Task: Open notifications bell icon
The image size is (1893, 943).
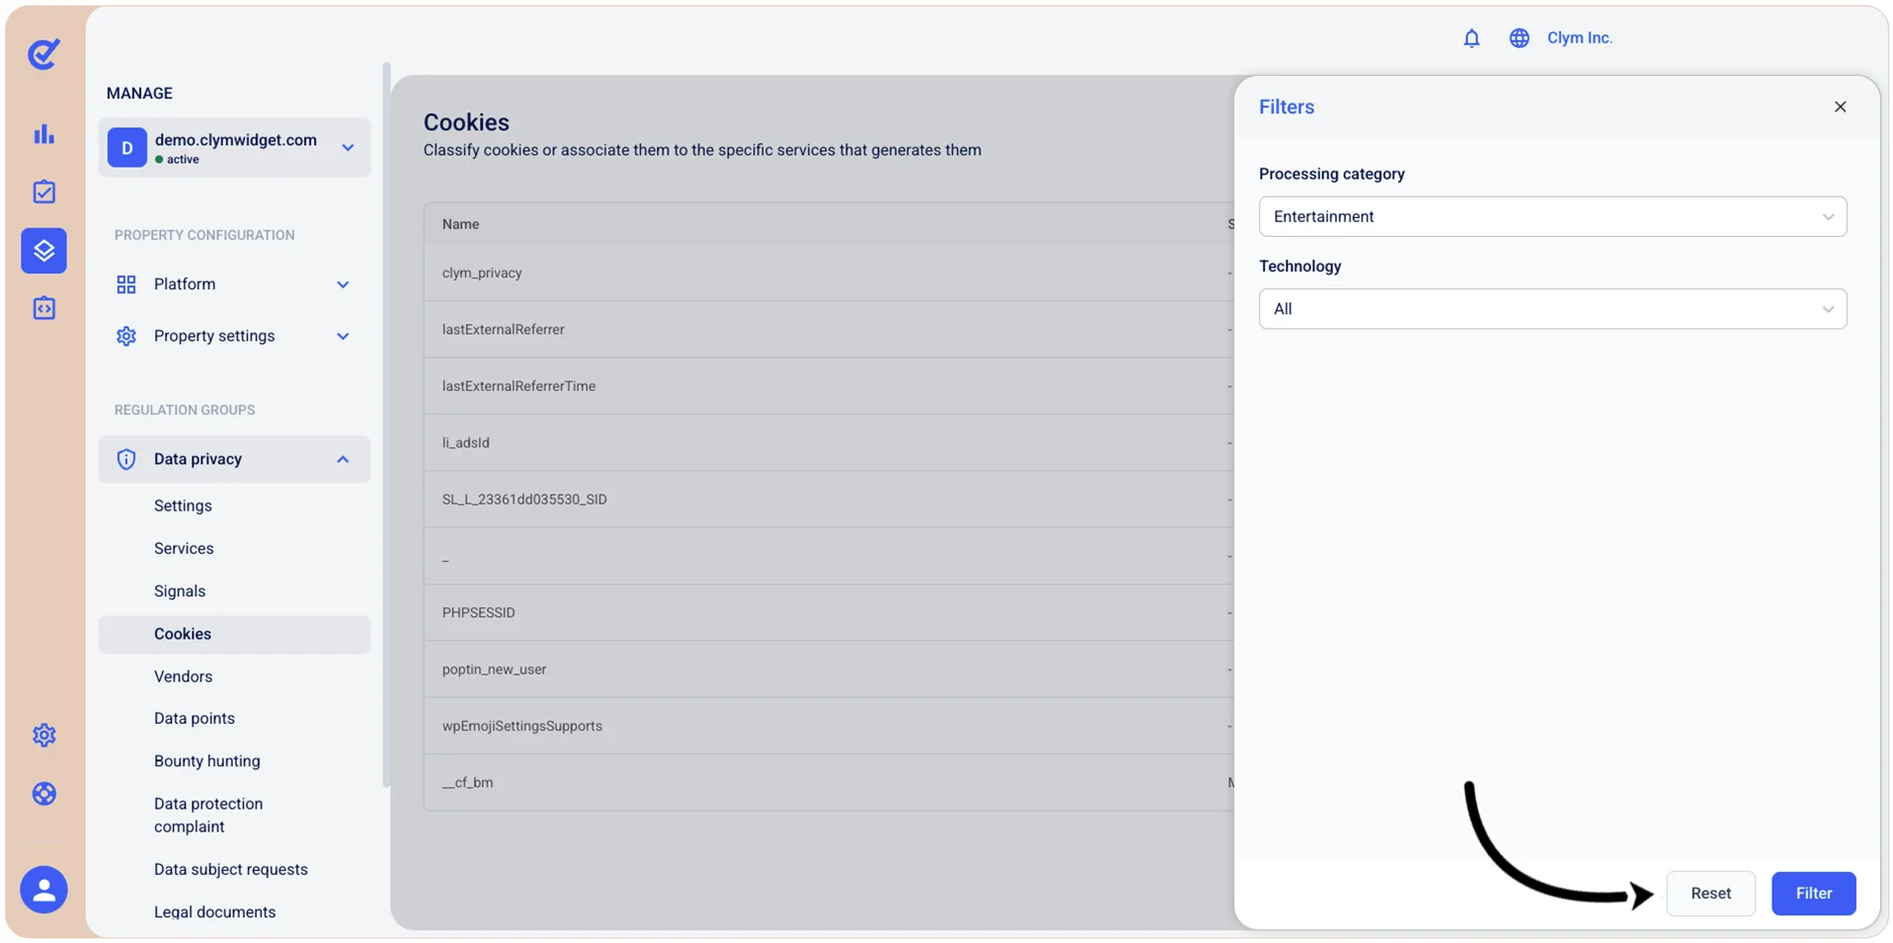Action: [x=1471, y=38]
